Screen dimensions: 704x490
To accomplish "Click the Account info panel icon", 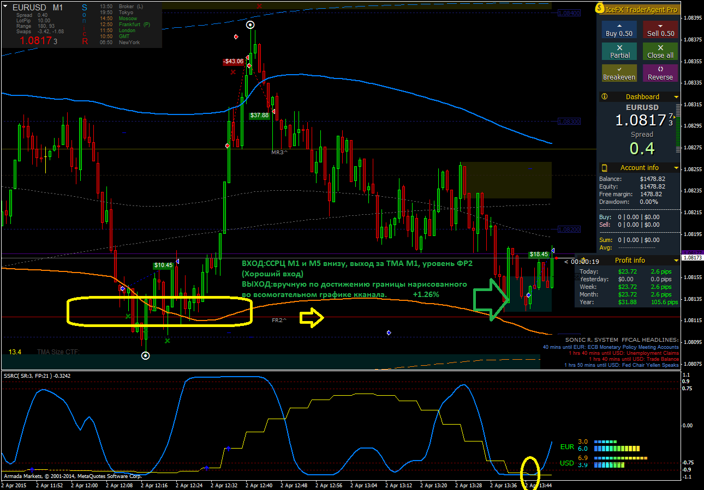I will pos(604,167).
